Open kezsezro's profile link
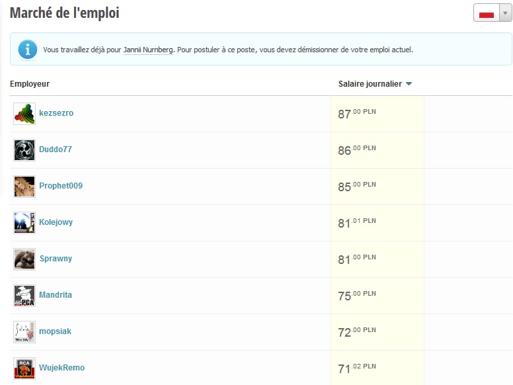Screen dimensions: 513x385 point(56,113)
